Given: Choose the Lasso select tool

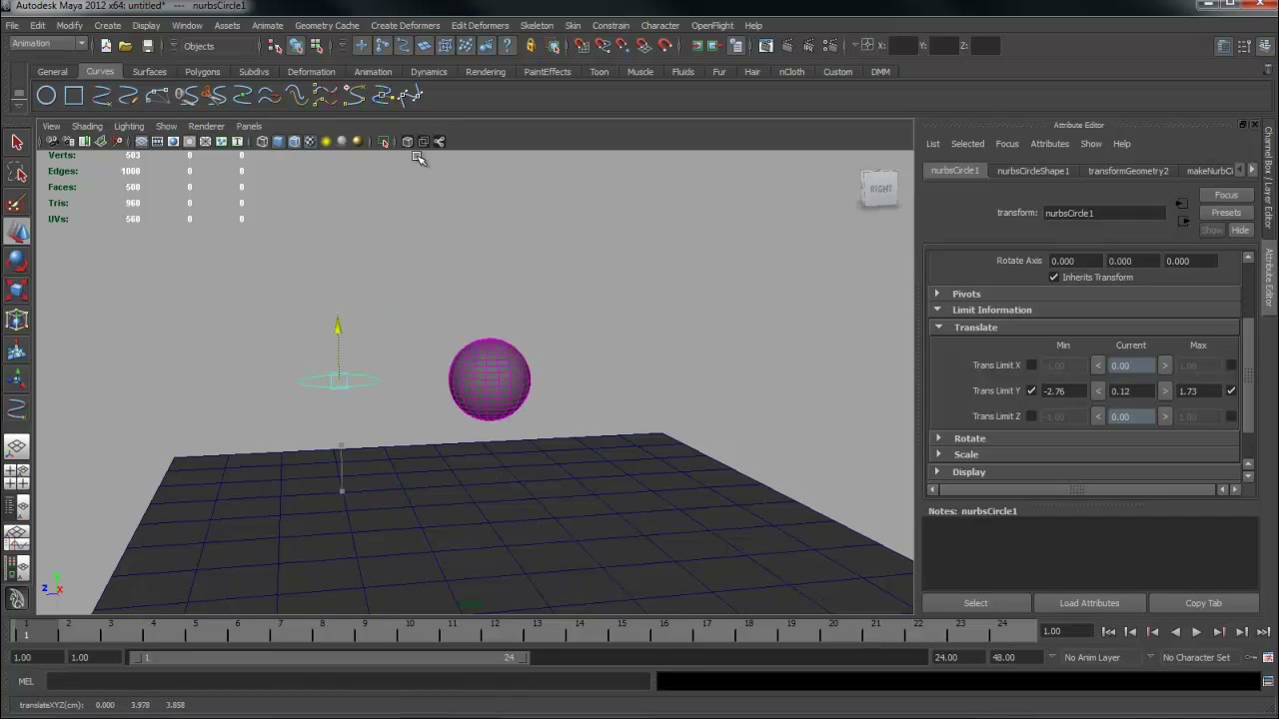Looking at the screenshot, I should (x=17, y=174).
